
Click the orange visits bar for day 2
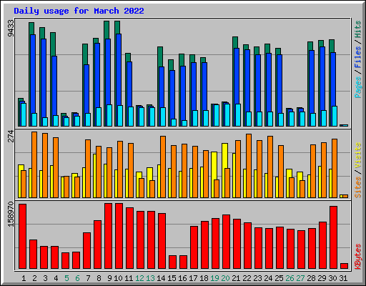coord(34,164)
